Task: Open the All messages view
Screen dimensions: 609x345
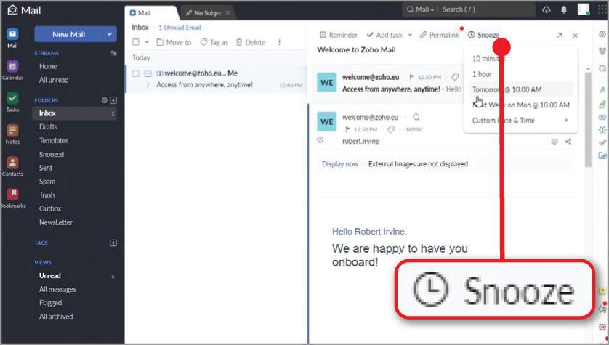Action: point(57,289)
